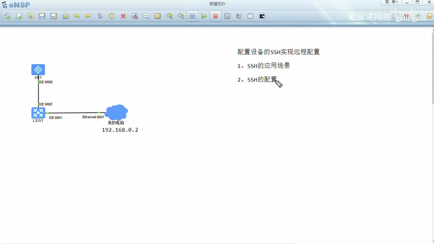
Task: Select the rectangle palette tool
Action: pyautogui.click(x=157, y=16)
